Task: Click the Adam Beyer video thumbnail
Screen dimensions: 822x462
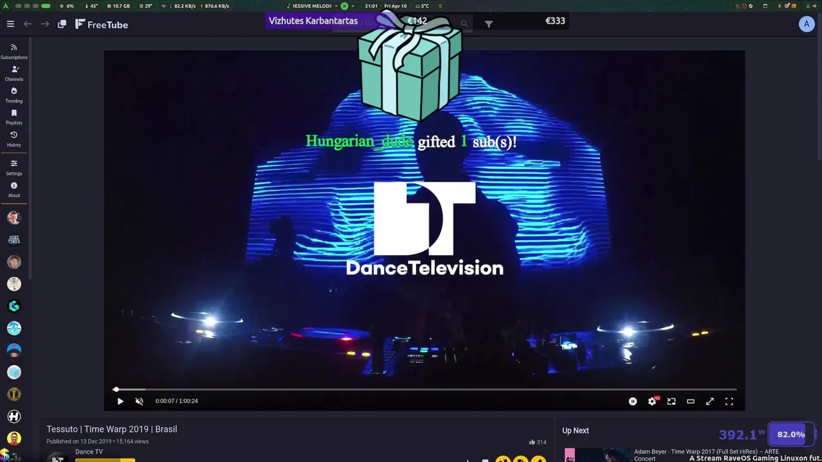Action: point(597,455)
